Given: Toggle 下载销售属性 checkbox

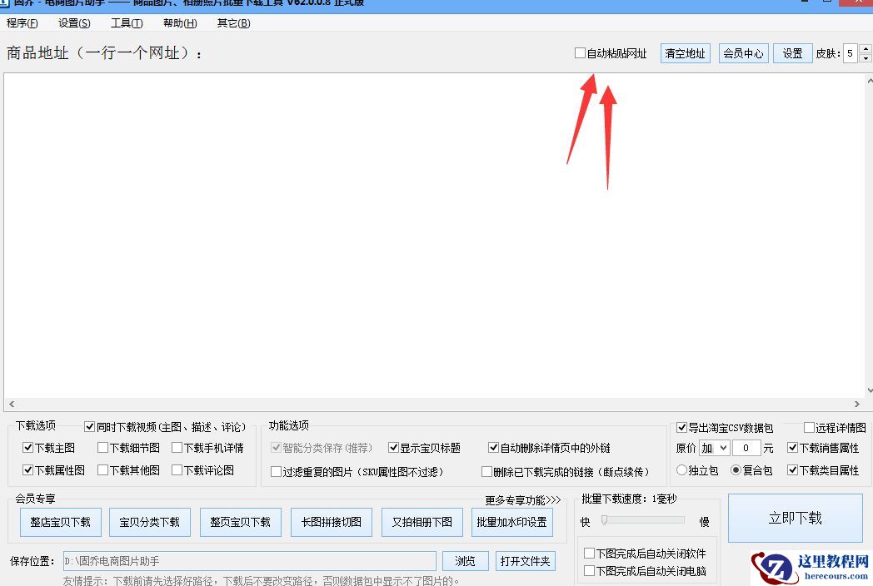Looking at the screenshot, I should [793, 448].
